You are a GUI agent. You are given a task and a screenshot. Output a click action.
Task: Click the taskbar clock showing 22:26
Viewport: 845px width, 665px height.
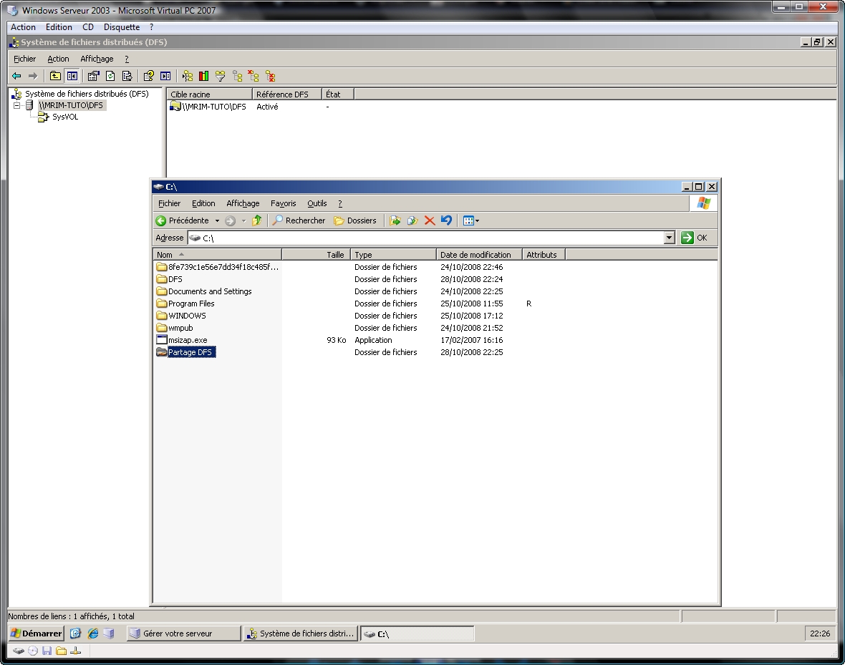coord(820,634)
